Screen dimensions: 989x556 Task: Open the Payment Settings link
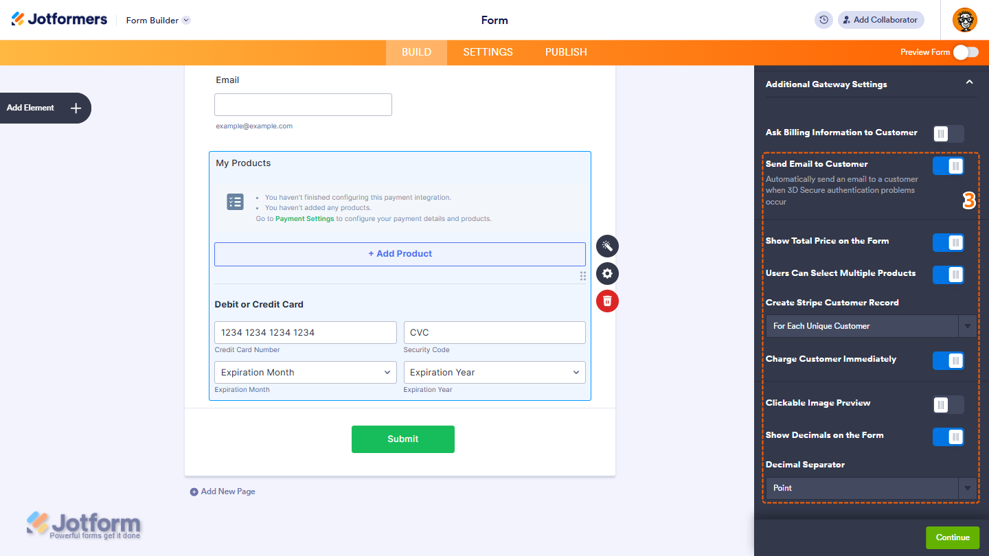pyautogui.click(x=304, y=219)
